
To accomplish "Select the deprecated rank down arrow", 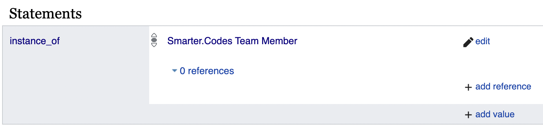I will click(x=154, y=45).
